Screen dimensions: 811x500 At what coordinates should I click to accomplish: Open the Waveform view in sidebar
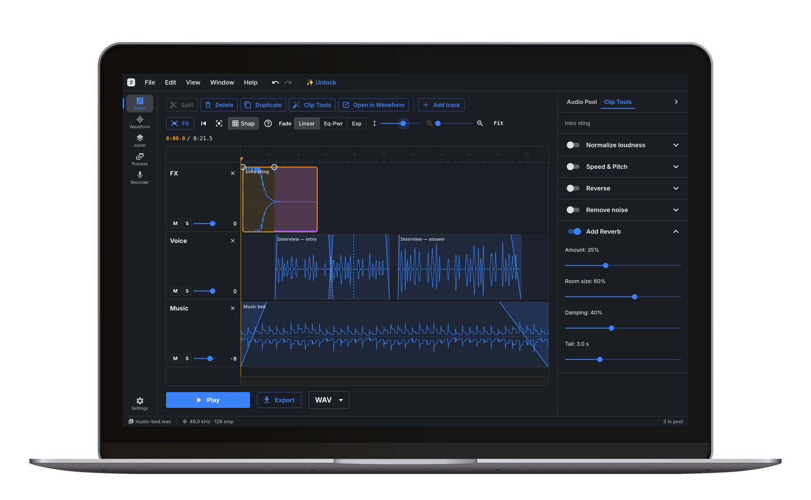click(x=139, y=122)
